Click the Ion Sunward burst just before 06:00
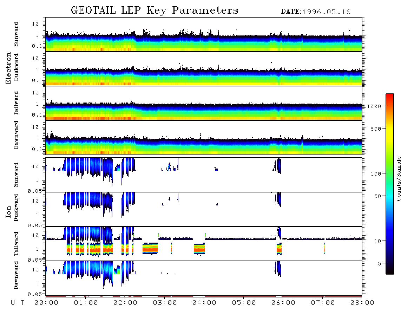This screenshot has height=309, width=401. 278,165
